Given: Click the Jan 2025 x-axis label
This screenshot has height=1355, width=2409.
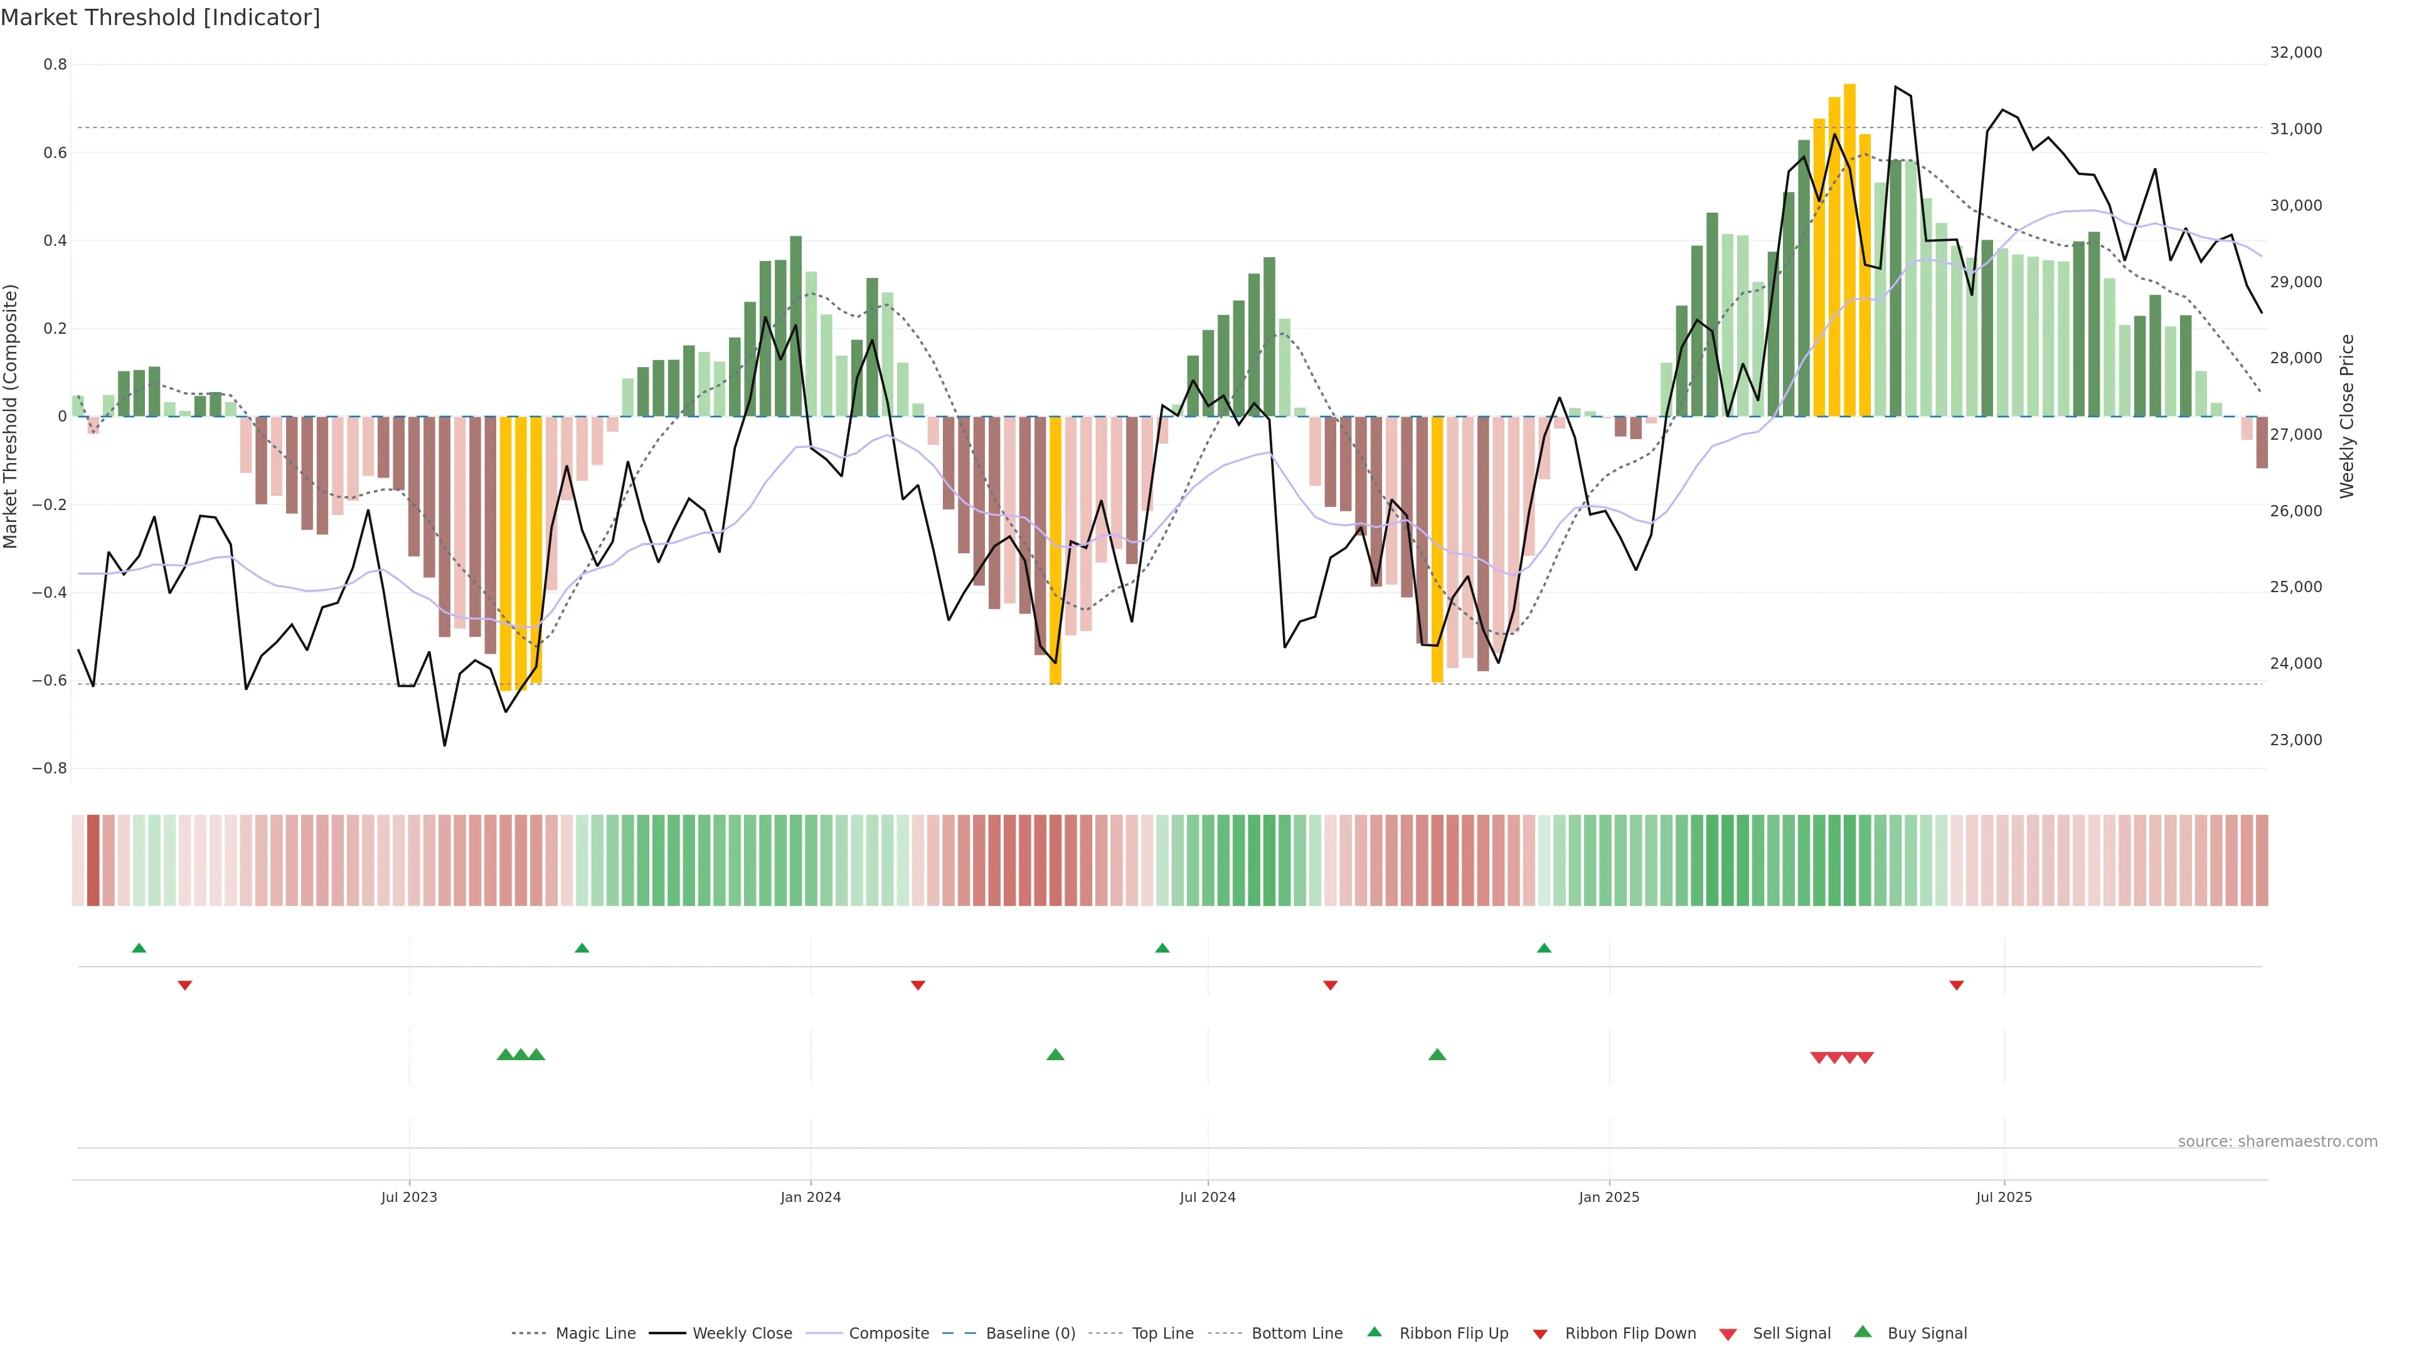Looking at the screenshot, I should click(x=1609, y=1197).
